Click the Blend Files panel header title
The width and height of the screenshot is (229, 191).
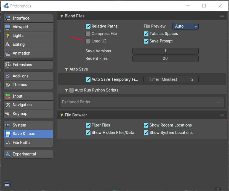[74, 16]
